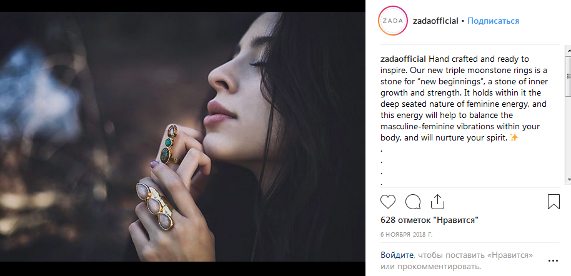Click the caption scrollbar thumb
Viewport: 571px width, 276px height.
click(567, 75)
